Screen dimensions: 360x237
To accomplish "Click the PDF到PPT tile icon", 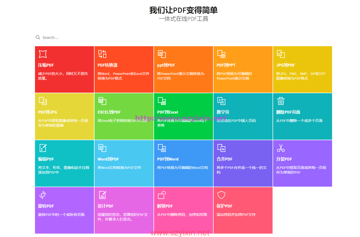I will tap(221, 54).
